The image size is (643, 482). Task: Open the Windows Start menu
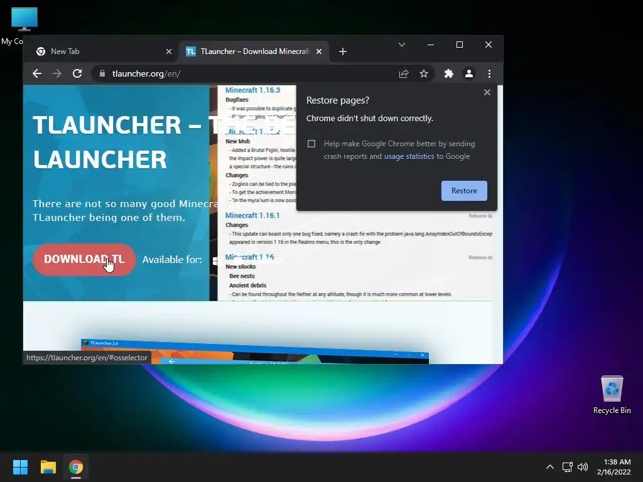20,467
